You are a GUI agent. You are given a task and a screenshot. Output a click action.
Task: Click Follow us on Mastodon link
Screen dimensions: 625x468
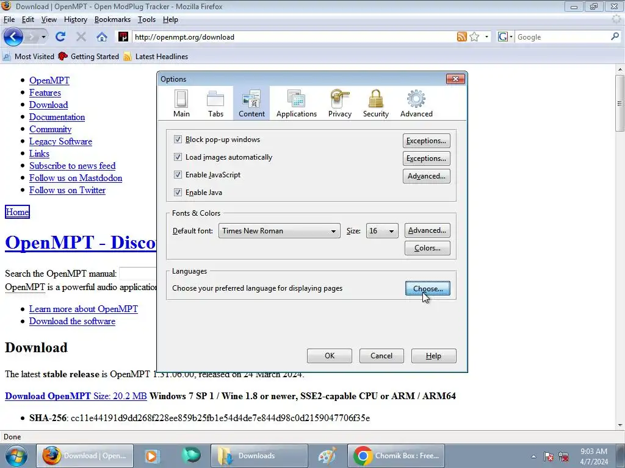(x=76, y=178)
